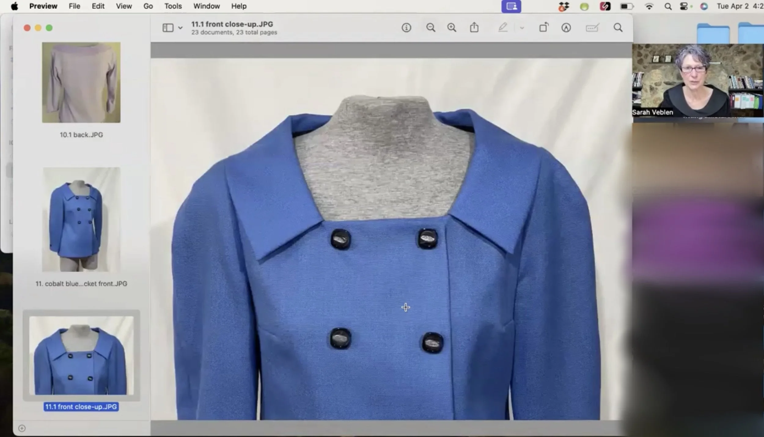Open the form filling toolbar

click(592, 28)
